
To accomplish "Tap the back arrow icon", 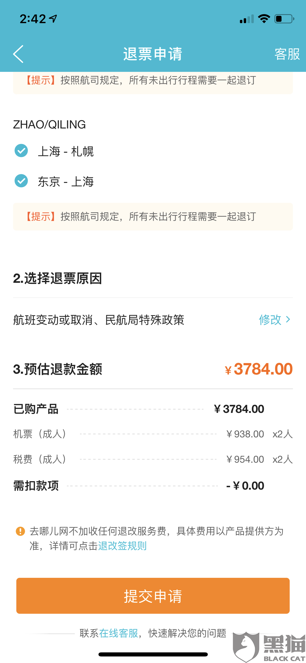I will pos(18,54).
